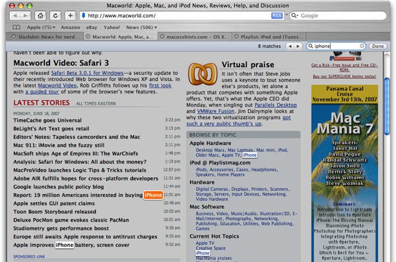Image resolution: width=396 pixels, height=262 pixels.
Task: Add a bookmark with the plus button
Action: [70, 16]
